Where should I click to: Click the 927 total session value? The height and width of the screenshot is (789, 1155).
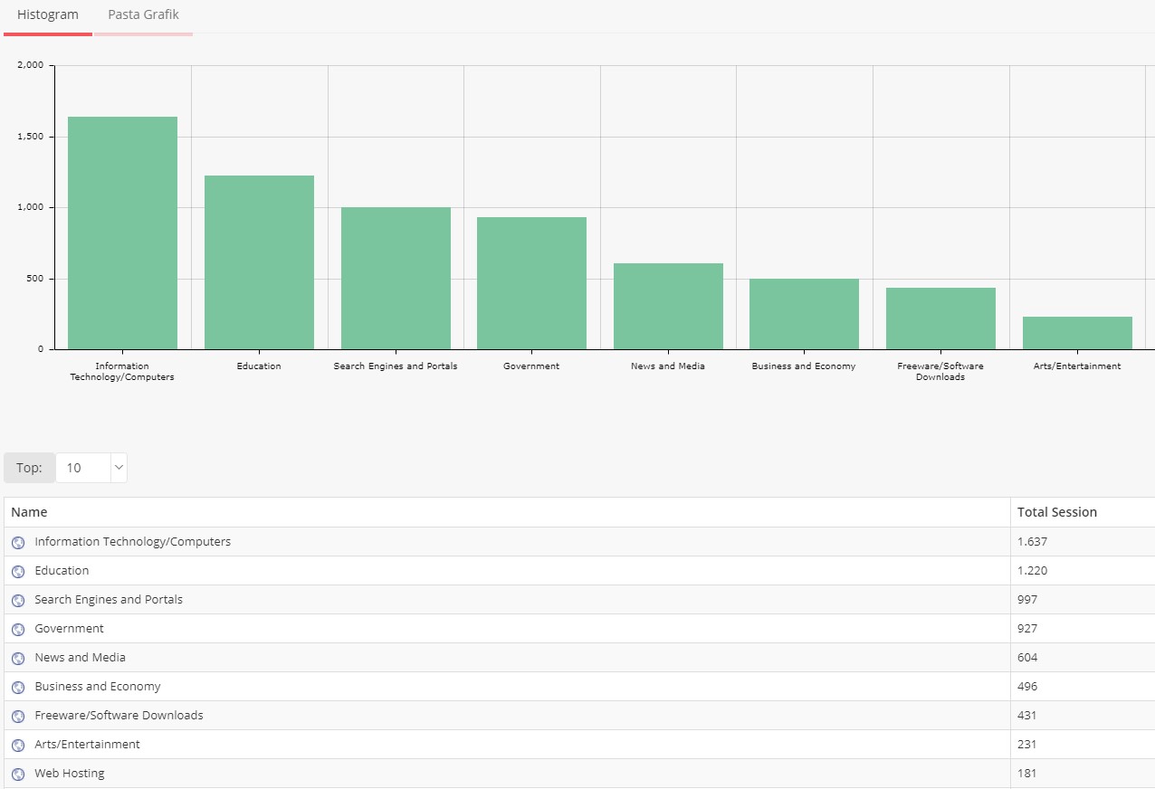point(1027,629)
